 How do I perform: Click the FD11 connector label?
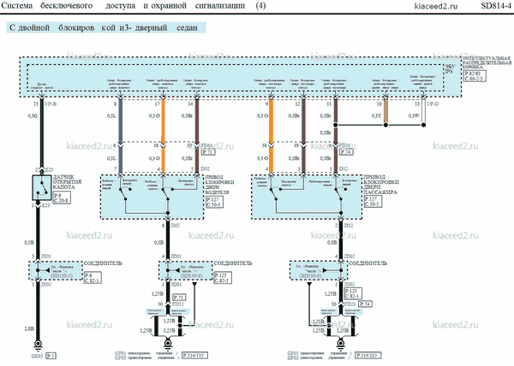click(x=179, y=304)
